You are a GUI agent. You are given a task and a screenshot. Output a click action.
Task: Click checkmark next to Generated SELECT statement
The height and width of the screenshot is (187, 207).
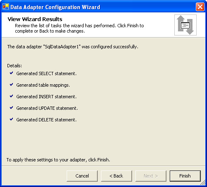11,73
